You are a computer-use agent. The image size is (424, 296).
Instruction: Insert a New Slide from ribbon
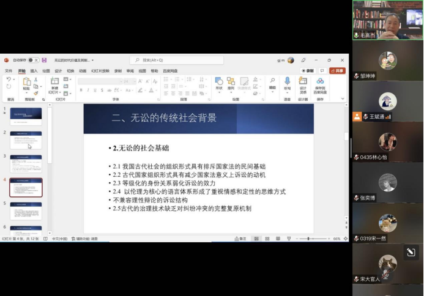point(54,83)
